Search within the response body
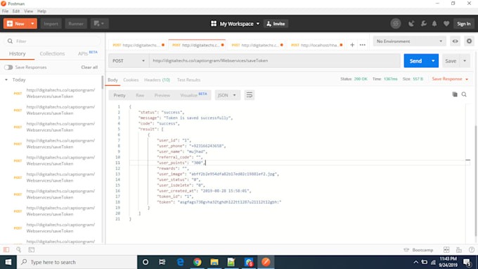478x269 pixels. [x=464, y=94]
